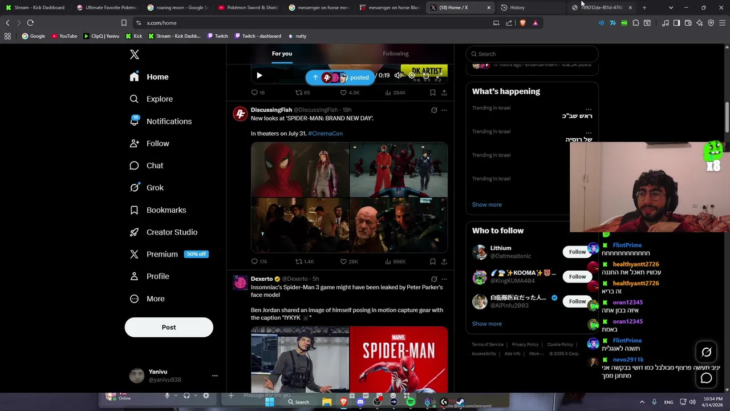Open Notifications in the sidebar
730x411 pixels.
(x=161, y=121)
